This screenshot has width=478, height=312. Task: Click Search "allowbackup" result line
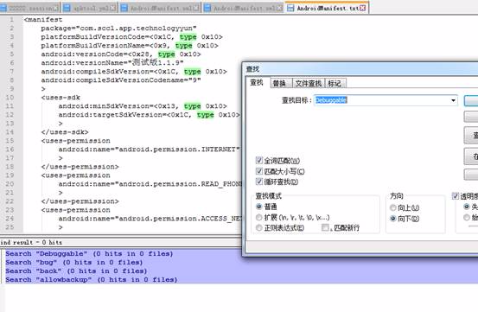(x=91, y=279)
